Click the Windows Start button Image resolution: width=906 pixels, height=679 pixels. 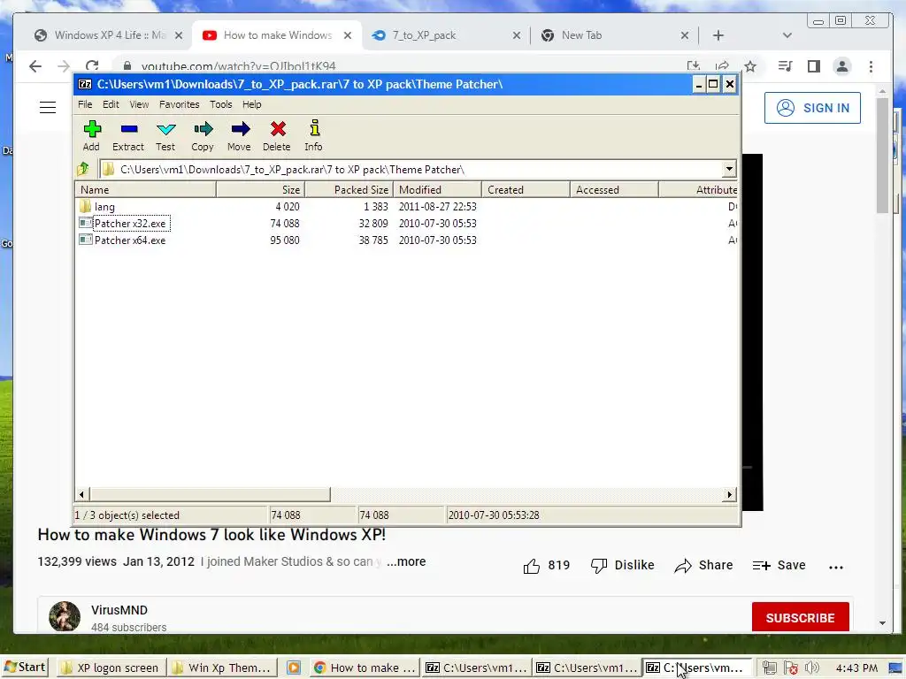coord(24,668)
